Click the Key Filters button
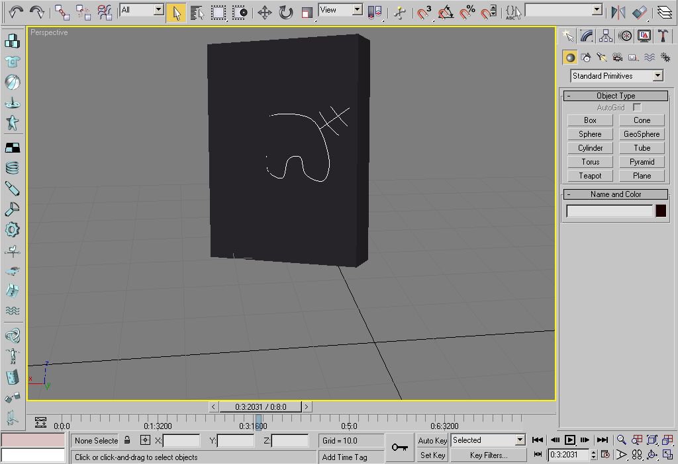678x464 pixels. coord(488,455)
